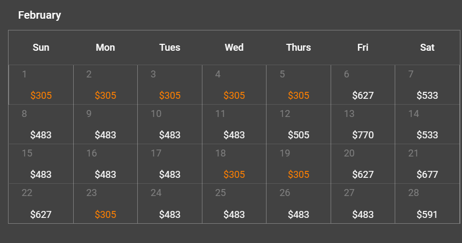Click the February month title
Viewport: 462px width, 243px height.
pyautogui.click(x=40, y=15)
